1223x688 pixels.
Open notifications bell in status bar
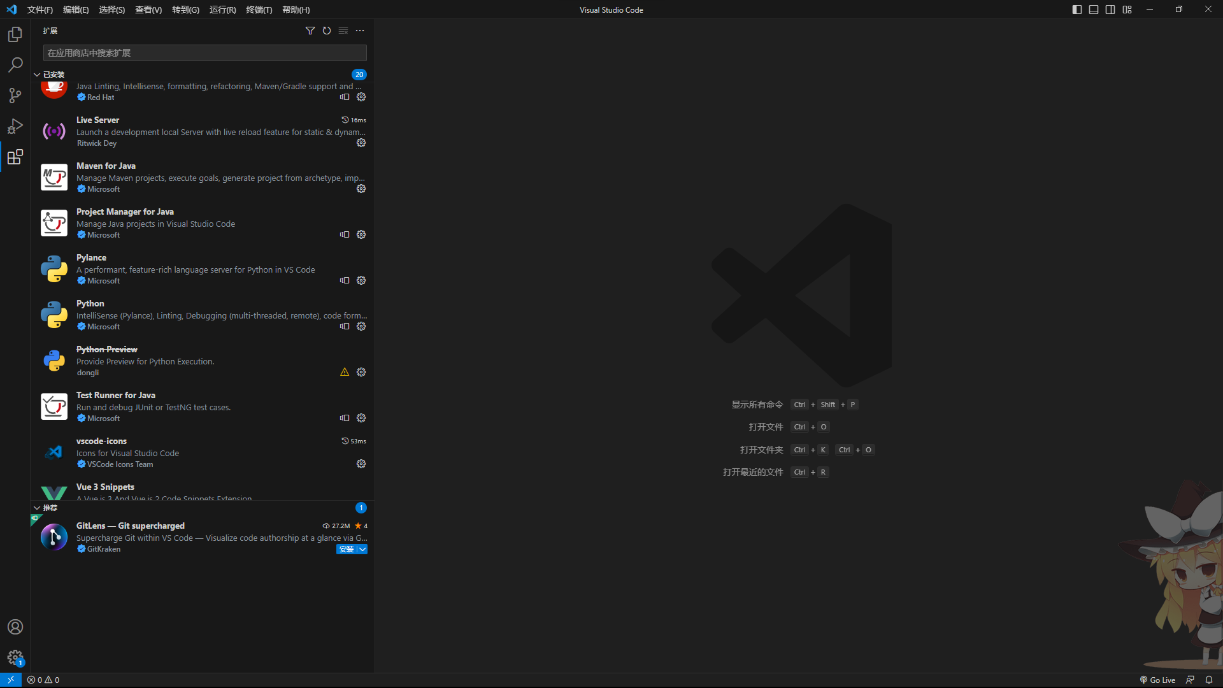tap(1209, 680)
